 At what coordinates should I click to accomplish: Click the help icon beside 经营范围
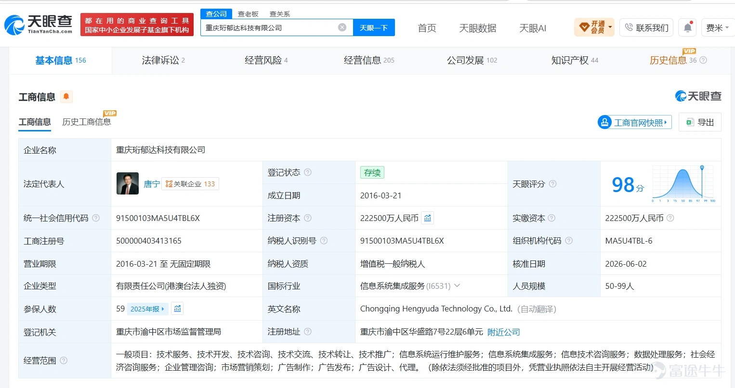[x=64, y=360]
